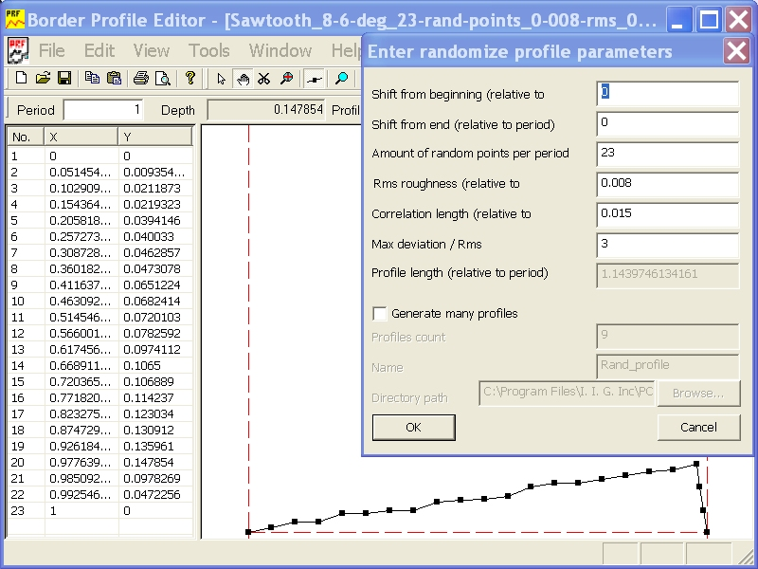The height and width of the screenshot is (569, 758).
Task: Select the red magnifier zoom tool
Action: (x=287, y=79)
